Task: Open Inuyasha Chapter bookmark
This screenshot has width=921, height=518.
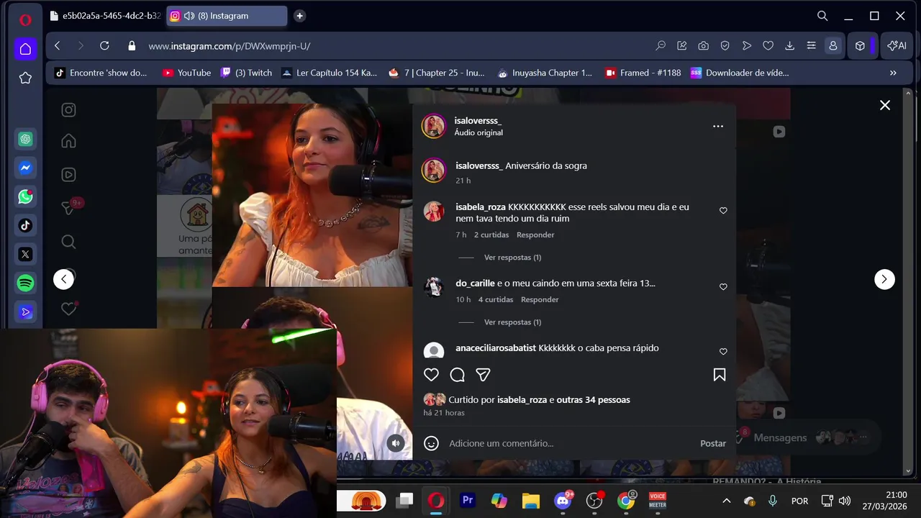Action: coord(544,73)
